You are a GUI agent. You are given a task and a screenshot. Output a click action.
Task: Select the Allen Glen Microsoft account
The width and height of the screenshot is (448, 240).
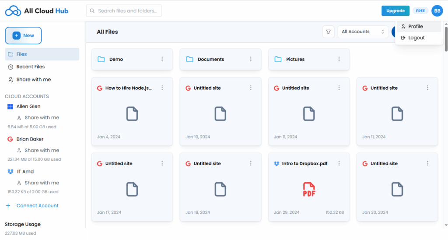click(x=28, y=106)
